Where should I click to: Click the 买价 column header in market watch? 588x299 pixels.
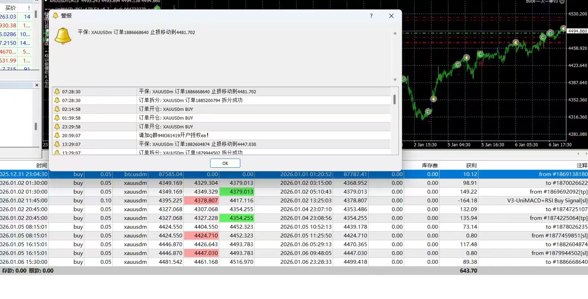click(11, 8)
